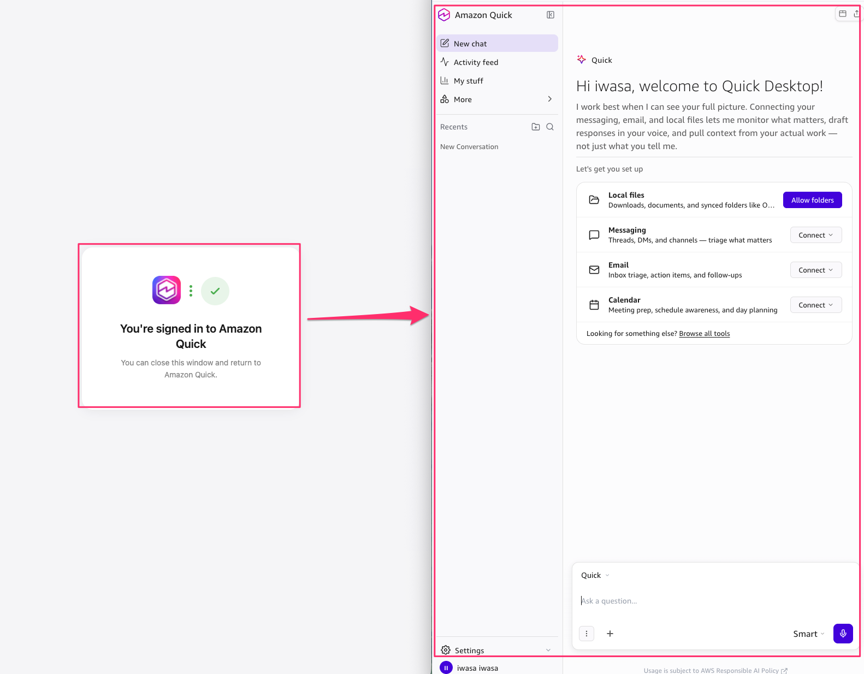Open the Quick agent selector dropdown
Image resolution: width=864 pixels, height=674 pixels.
pos(595,575)
